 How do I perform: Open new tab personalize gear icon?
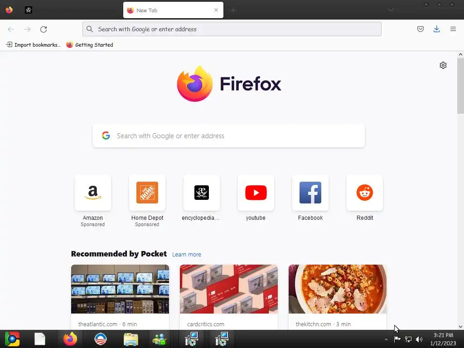coord(443,65)
